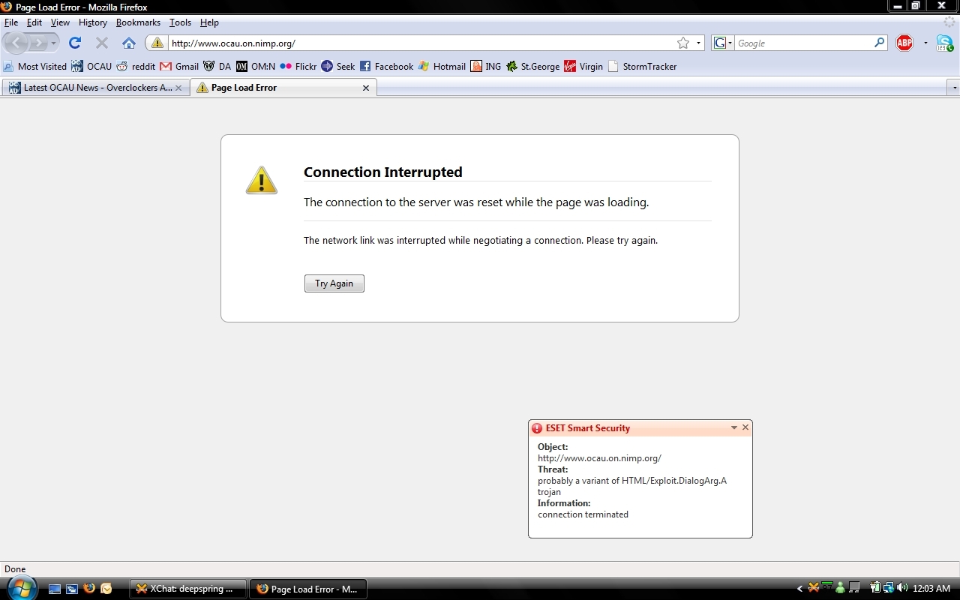The width and height of the screenshot is (960, 600).
Task: Open the battery power tray icon
Action: pos(875,587)
